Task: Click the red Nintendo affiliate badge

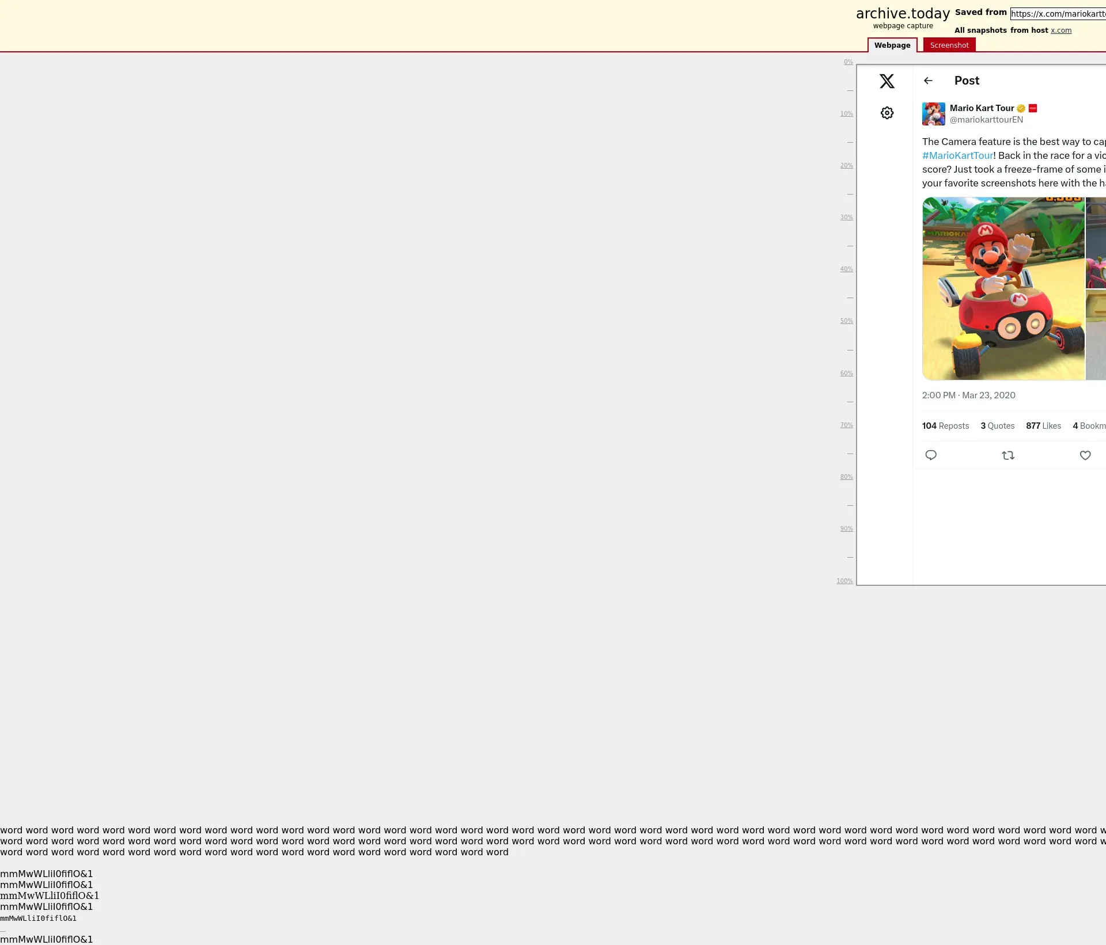Action: [x=1033, y=108]
